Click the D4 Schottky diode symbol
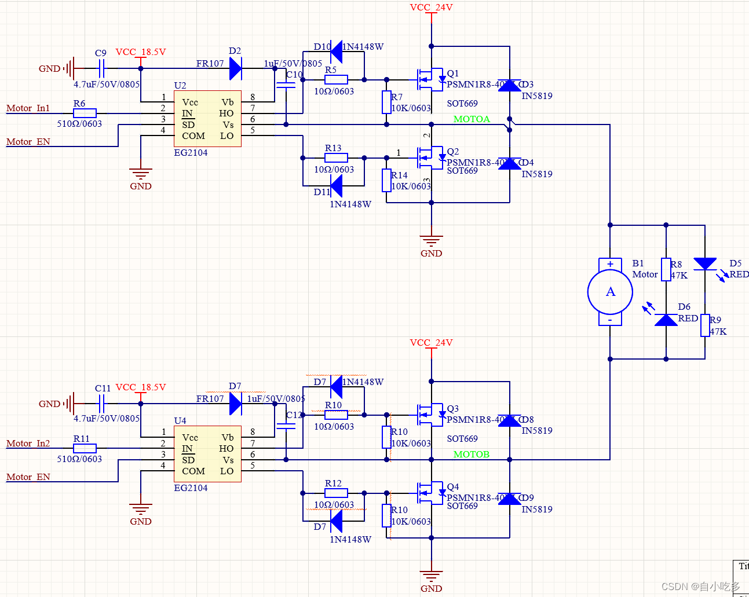The height and width of the screenshot is (597, 749). (x=510, y=163)
